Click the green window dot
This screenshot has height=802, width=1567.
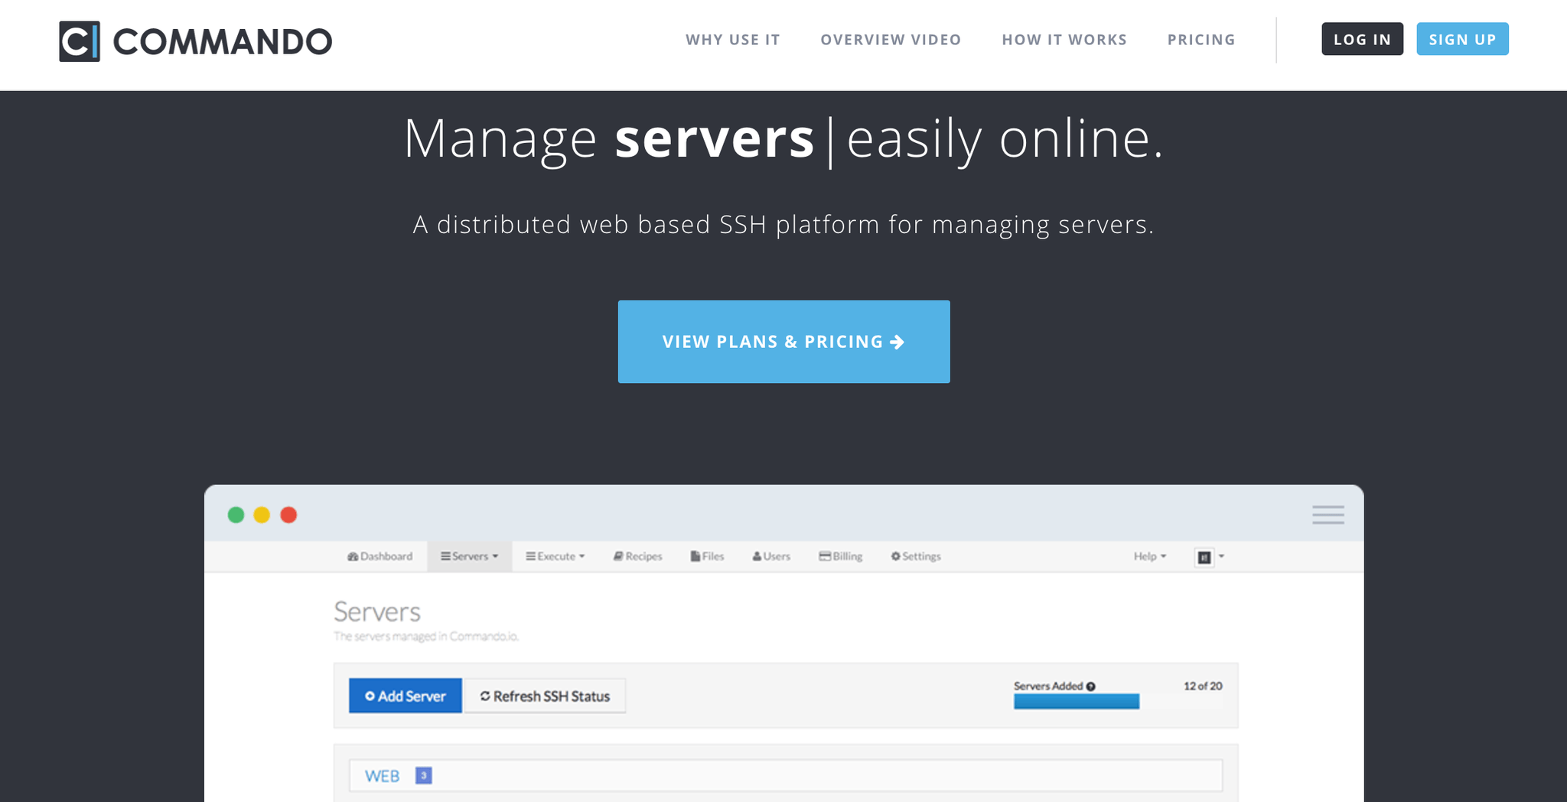click(236, 515)
